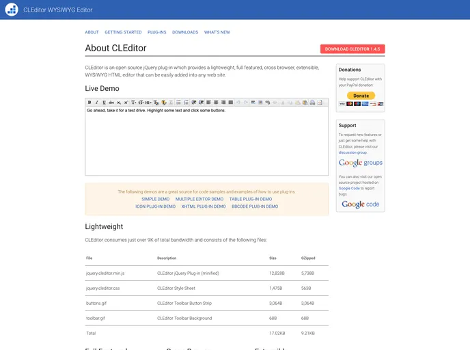Viewport: 470px width, 350px height.
Task: Open the paragraph style dropdown in the toolbar
Action: [x=148, y=103]
